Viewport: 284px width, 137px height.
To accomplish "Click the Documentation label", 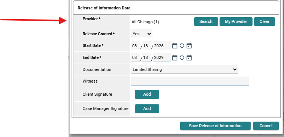I will (x=97, y=69).
